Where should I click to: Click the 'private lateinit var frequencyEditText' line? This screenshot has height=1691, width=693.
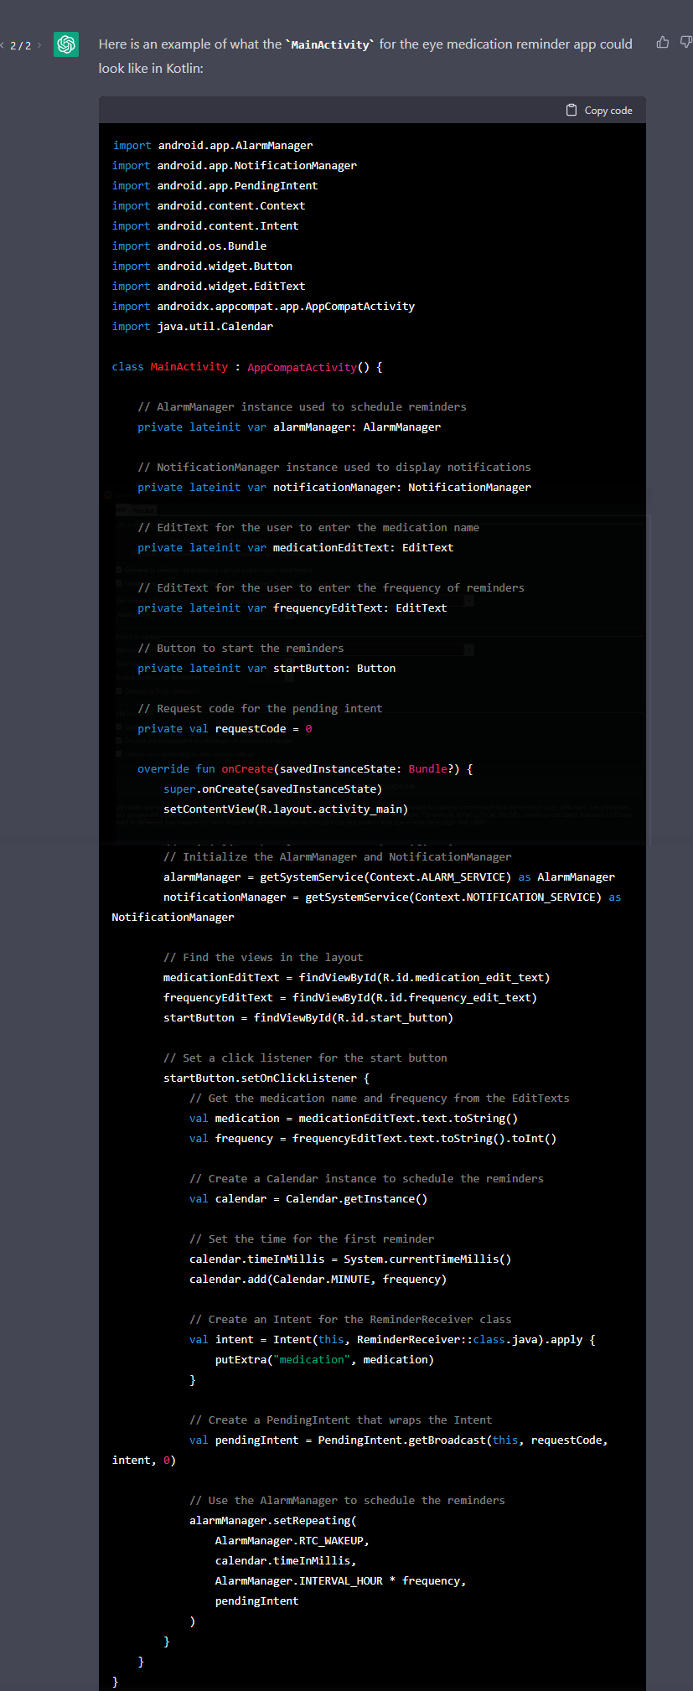[292, 608]
